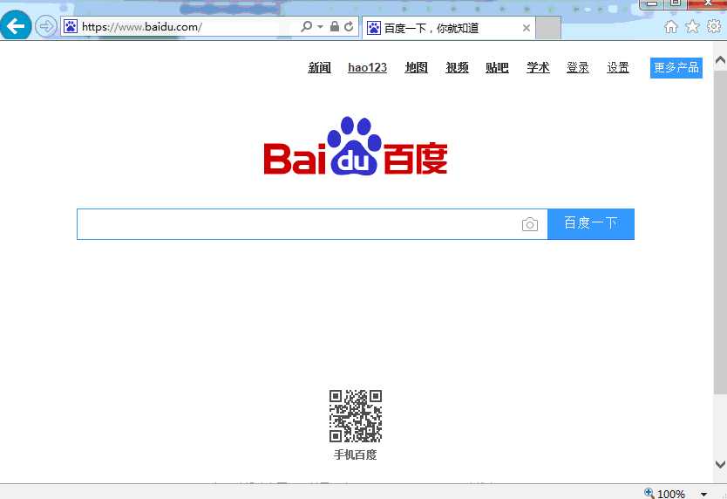This screenshot has width=727, height=499.
Task: Click the camera image-search icon
Action: pyautogui.click(x=530, y=224)
